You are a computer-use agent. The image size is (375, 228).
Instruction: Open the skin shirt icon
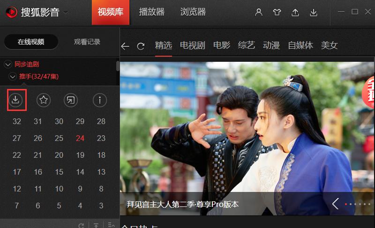coord(277,12)
